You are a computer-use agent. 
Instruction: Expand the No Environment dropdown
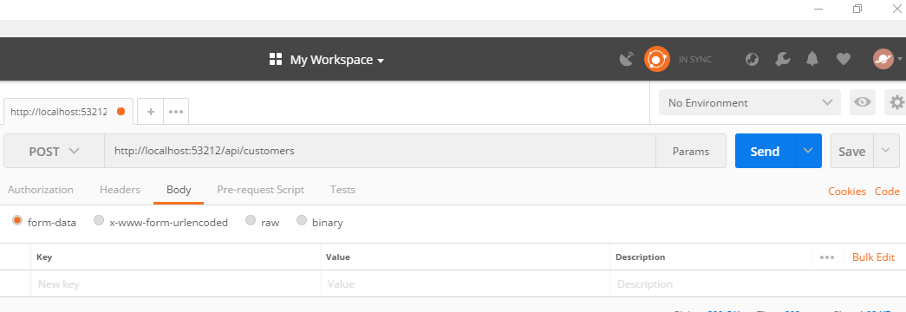750,102
